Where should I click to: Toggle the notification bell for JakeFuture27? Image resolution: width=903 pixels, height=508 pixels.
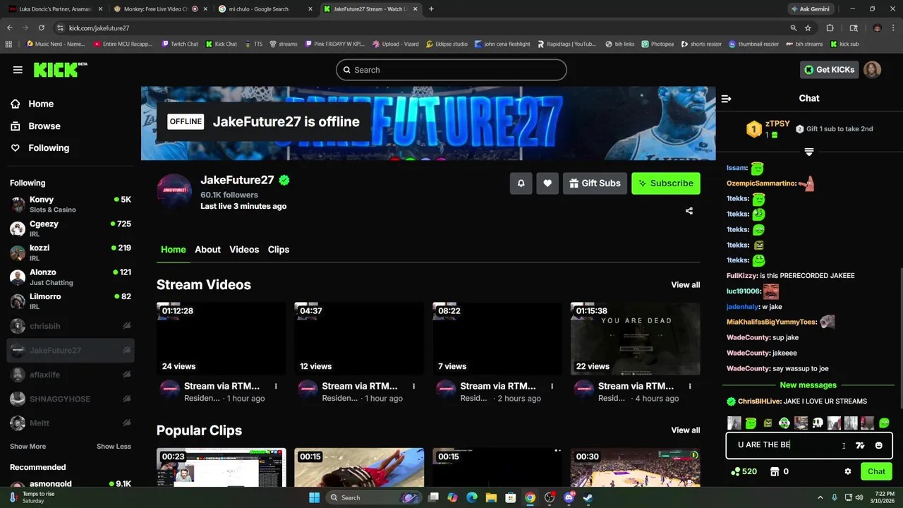(x=521, y=183)
